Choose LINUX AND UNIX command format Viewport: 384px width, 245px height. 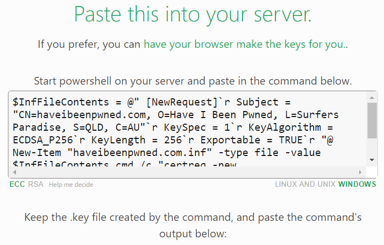305,184
